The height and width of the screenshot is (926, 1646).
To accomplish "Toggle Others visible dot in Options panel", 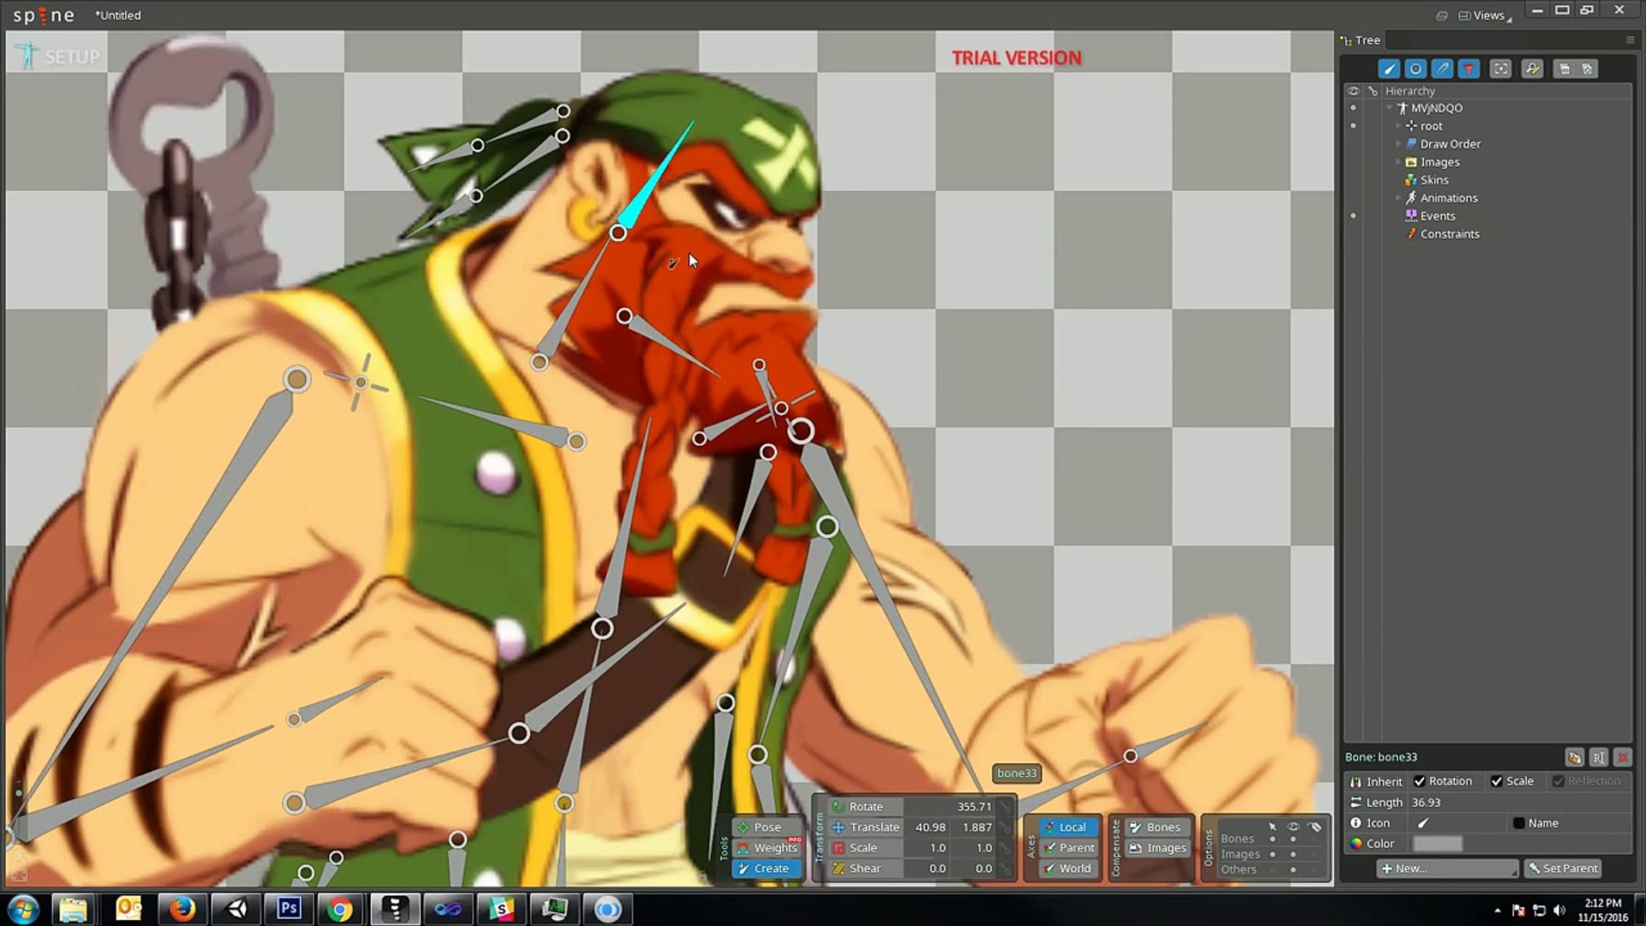I will tap(1294, 869).
